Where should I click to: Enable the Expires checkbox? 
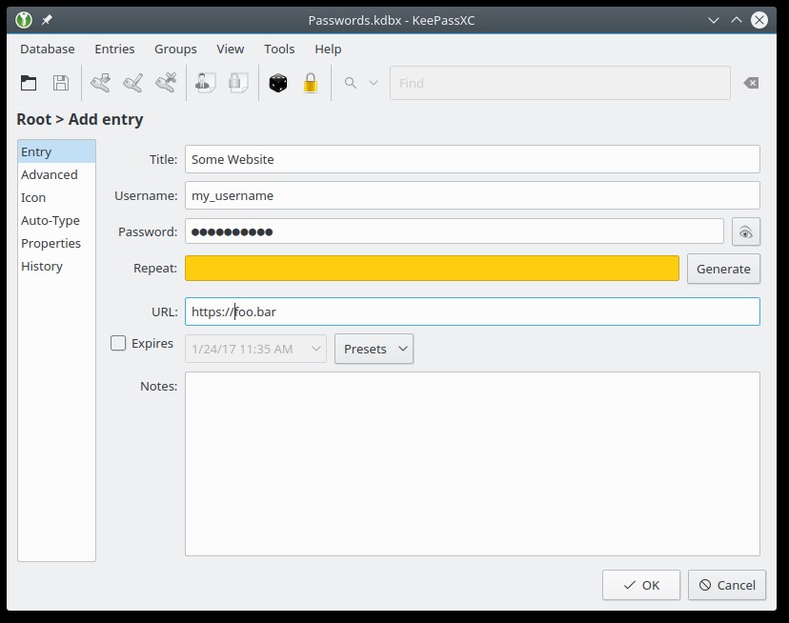click(x=118, y=344)
